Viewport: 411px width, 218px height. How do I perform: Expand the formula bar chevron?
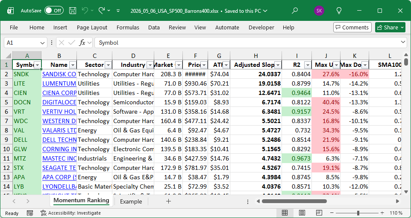403,42
